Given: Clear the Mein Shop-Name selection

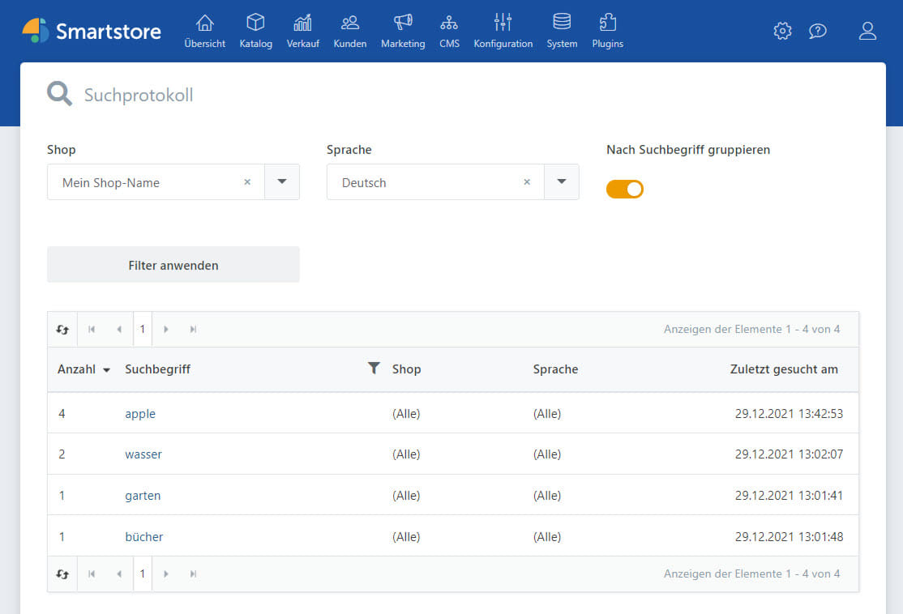Looking at the screenshot, I should [x=247, y=182].
